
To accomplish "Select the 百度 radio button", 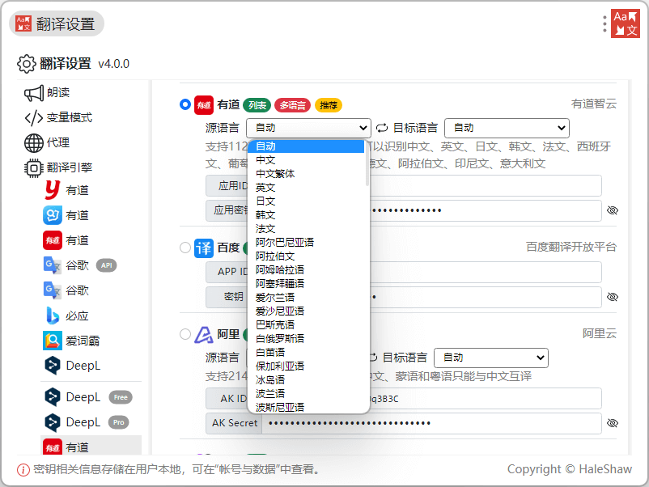I will click(185, 248).
